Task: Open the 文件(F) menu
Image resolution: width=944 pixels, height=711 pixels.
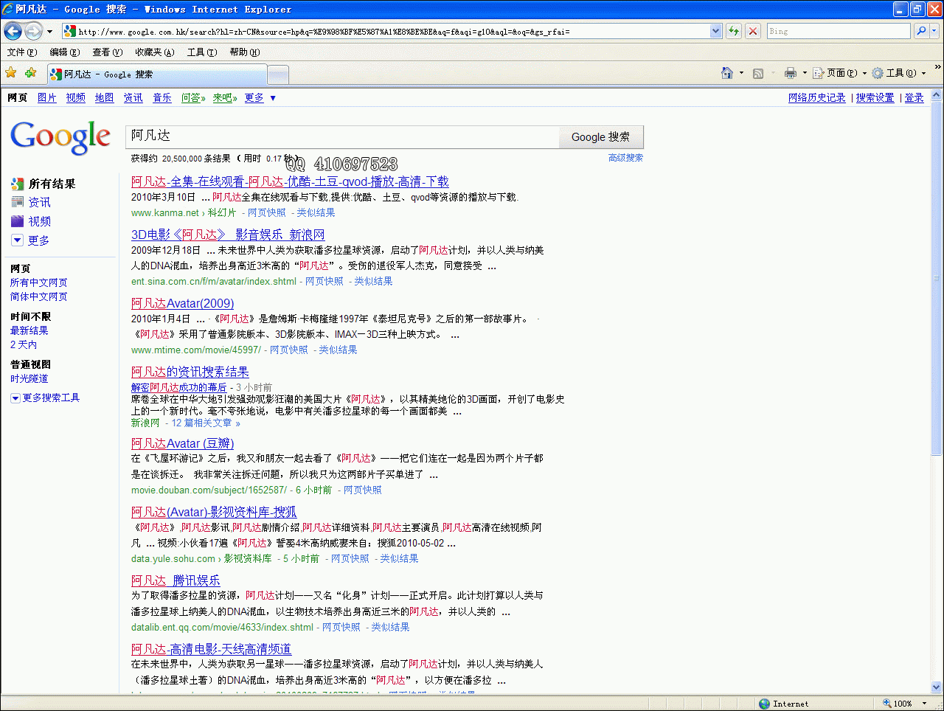Action: (x=22, y=52)
